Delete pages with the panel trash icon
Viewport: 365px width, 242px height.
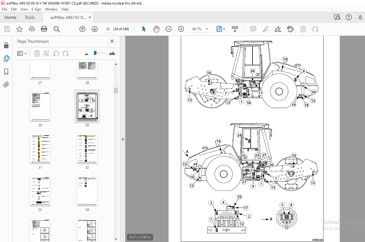coord(37,53)
